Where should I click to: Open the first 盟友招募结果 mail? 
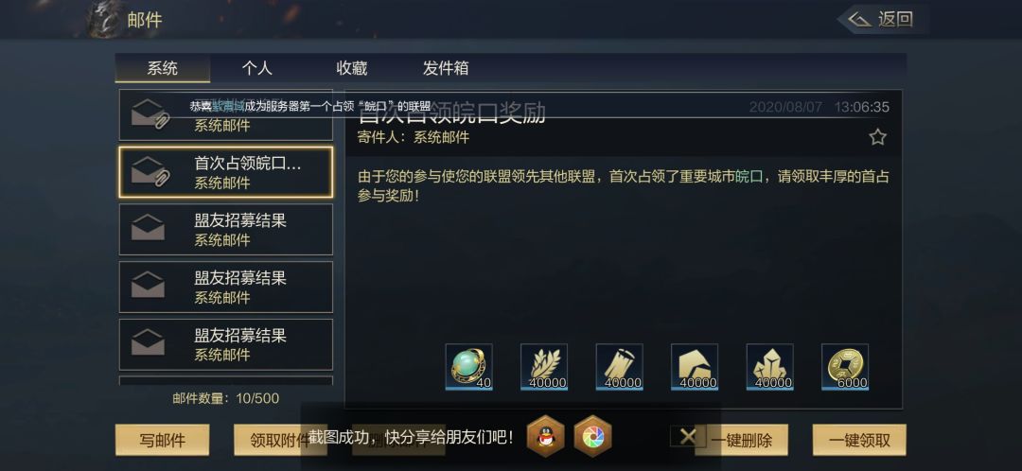225,229
